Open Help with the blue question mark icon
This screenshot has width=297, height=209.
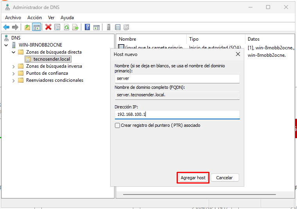pos(87,27)
